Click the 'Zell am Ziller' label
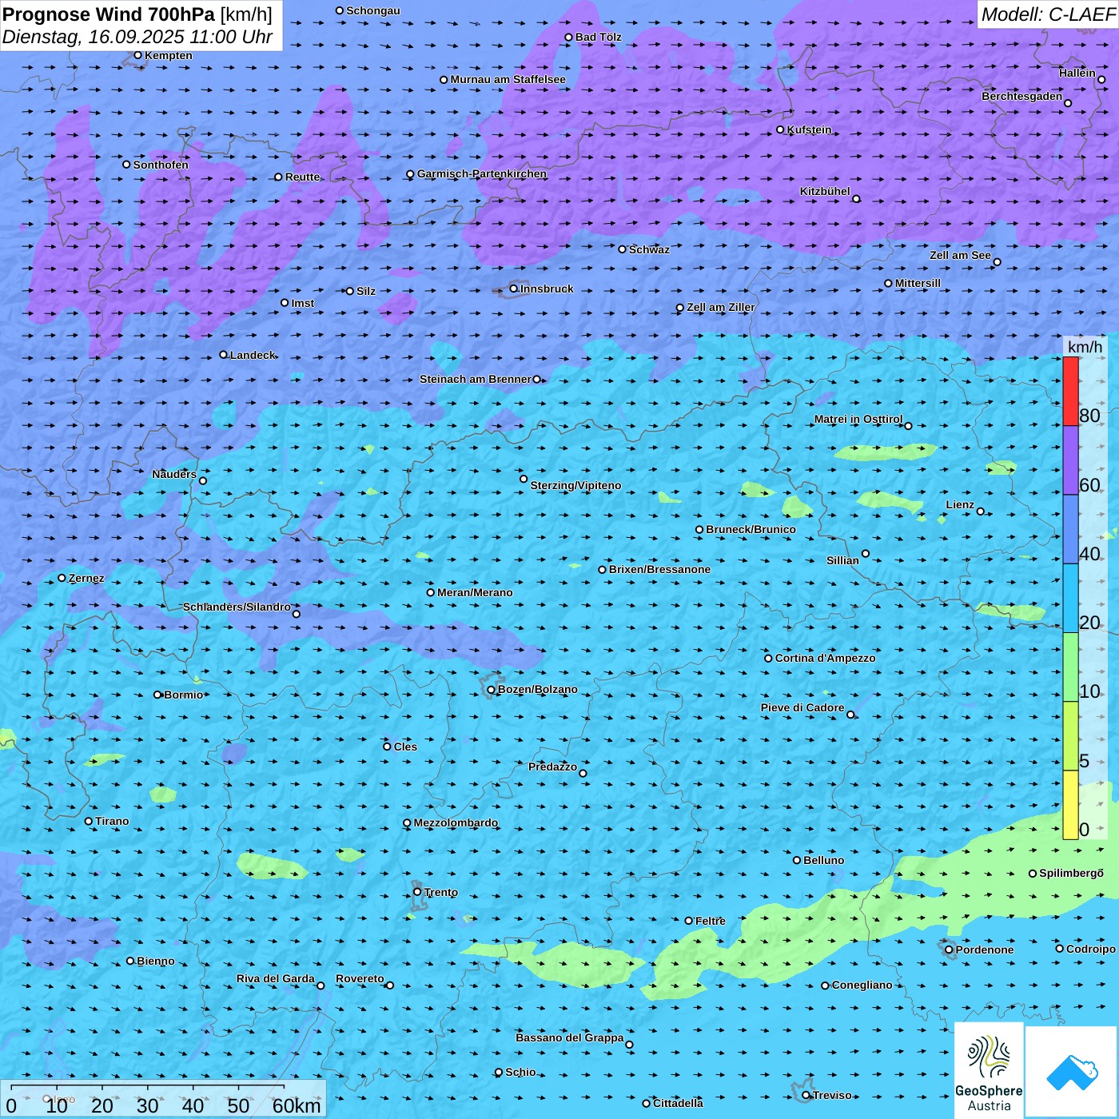 coord(721,307)
